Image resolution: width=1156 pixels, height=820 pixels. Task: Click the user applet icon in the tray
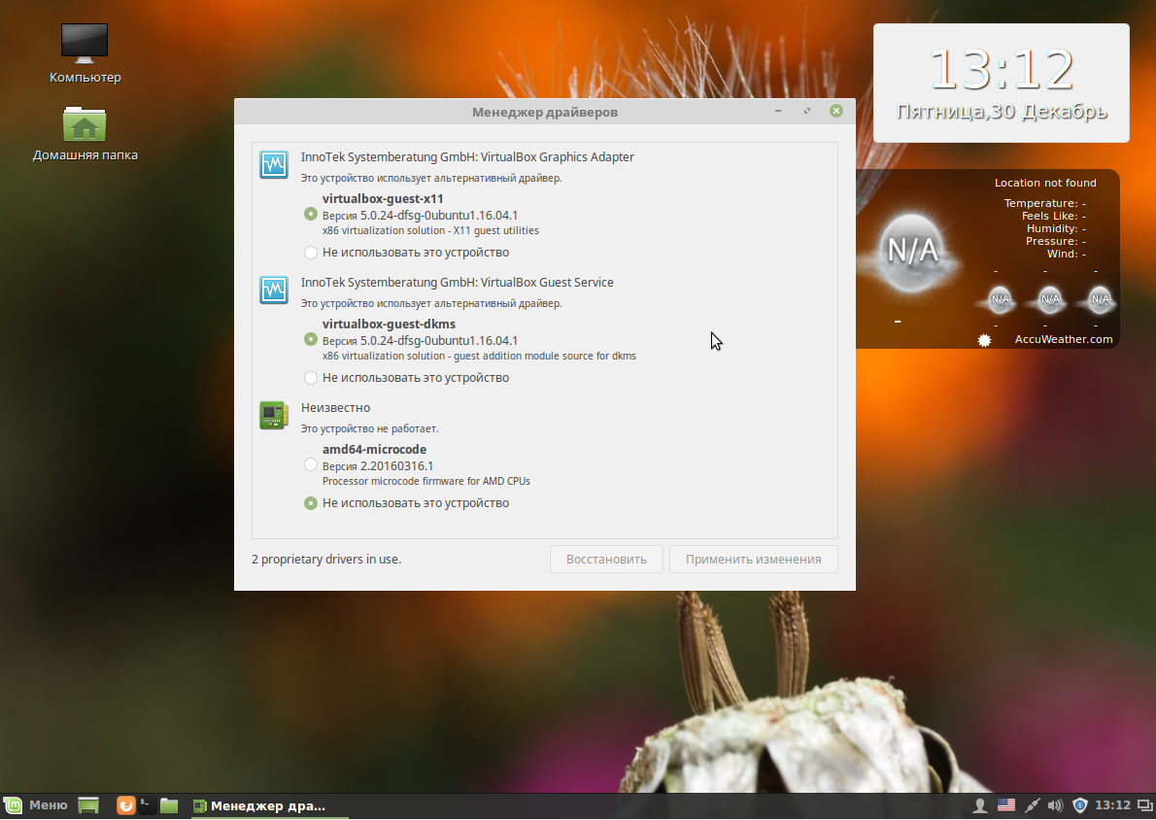980,805
